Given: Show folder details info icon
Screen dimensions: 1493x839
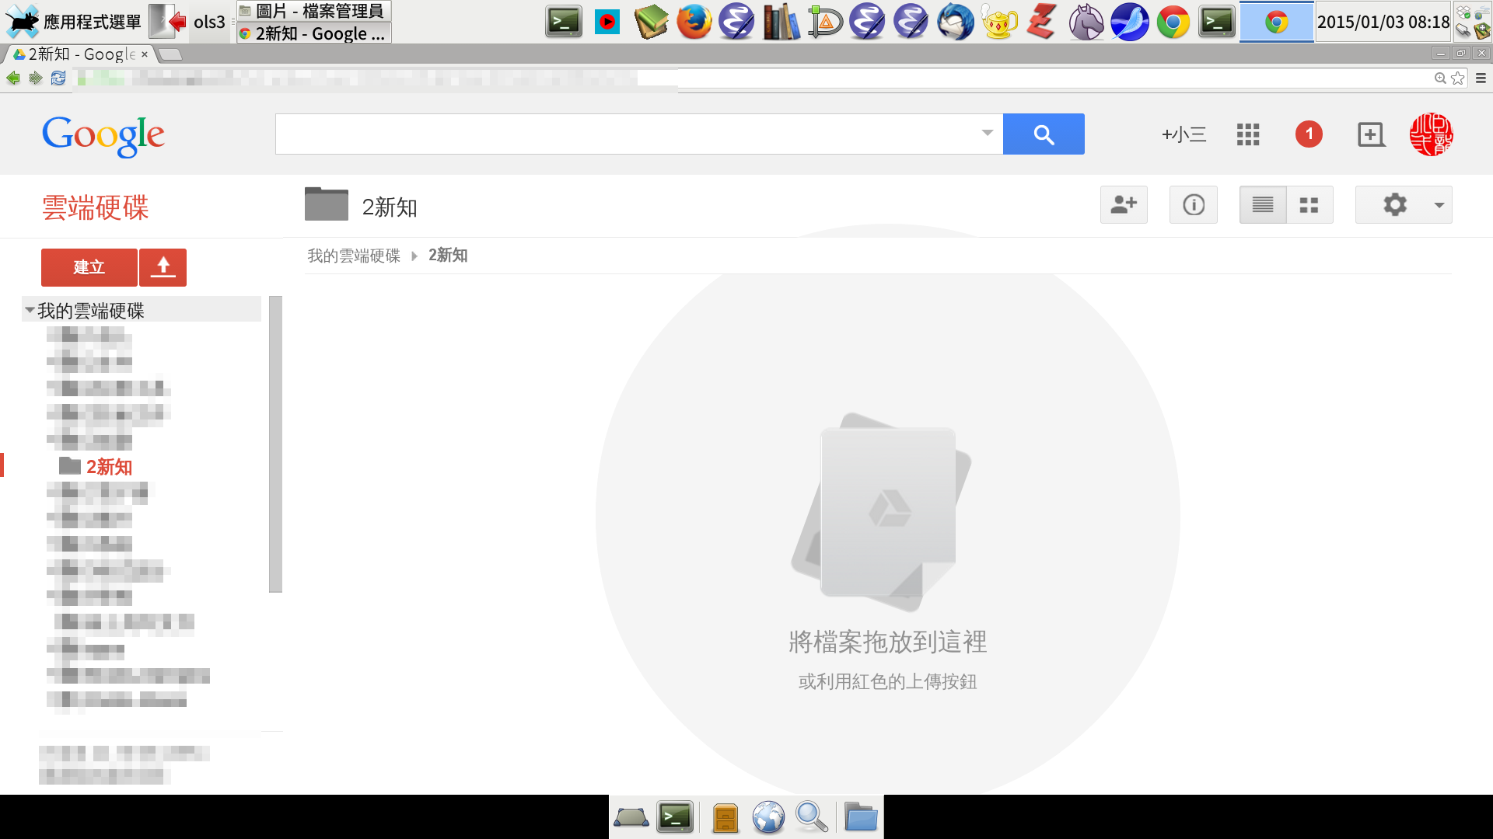Looking at the screenshot, I should pyautogui.click(x=1194, y=205).
